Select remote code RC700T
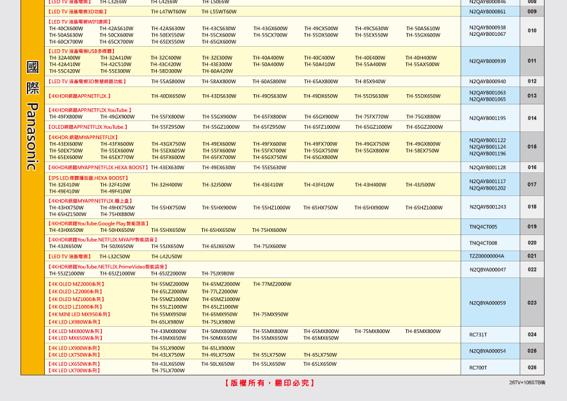This screenshot has width=567, height=401. coord(478,368)
